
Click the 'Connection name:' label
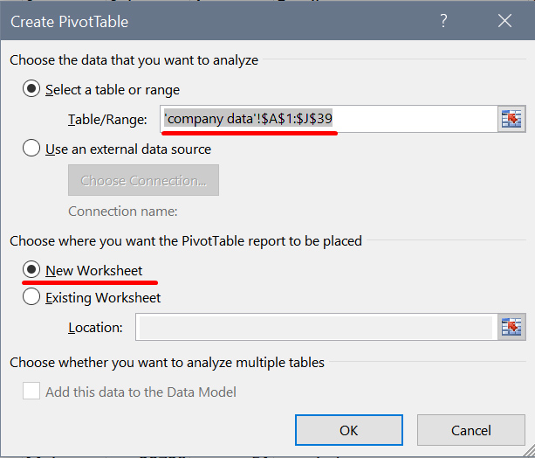(123, 211)
